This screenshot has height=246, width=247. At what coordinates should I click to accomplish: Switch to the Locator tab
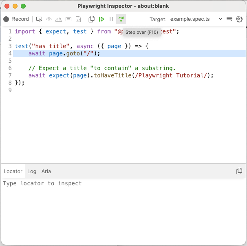(x=13, y=171)
